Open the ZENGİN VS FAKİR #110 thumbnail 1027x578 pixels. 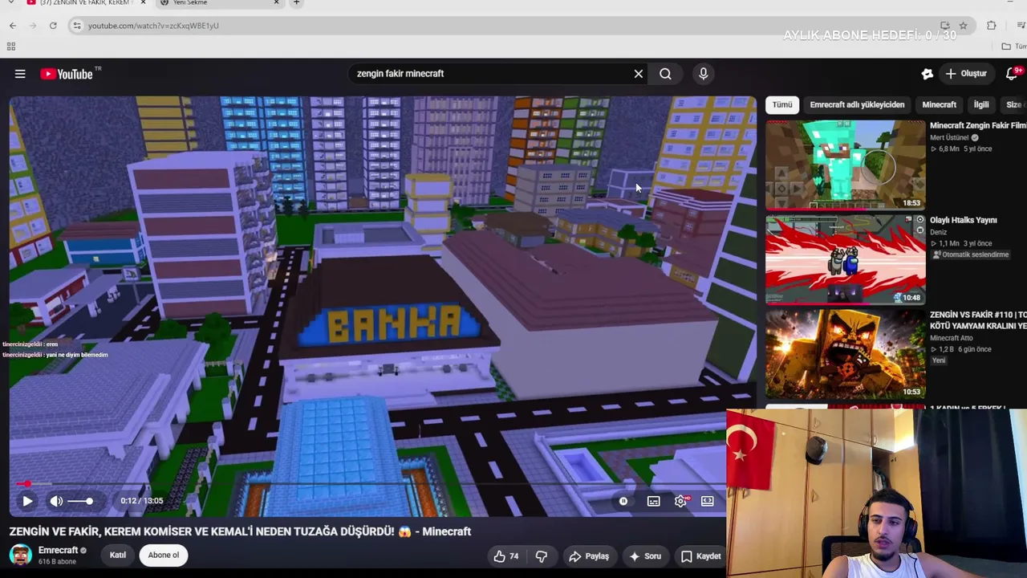click(x=846, y=354)
